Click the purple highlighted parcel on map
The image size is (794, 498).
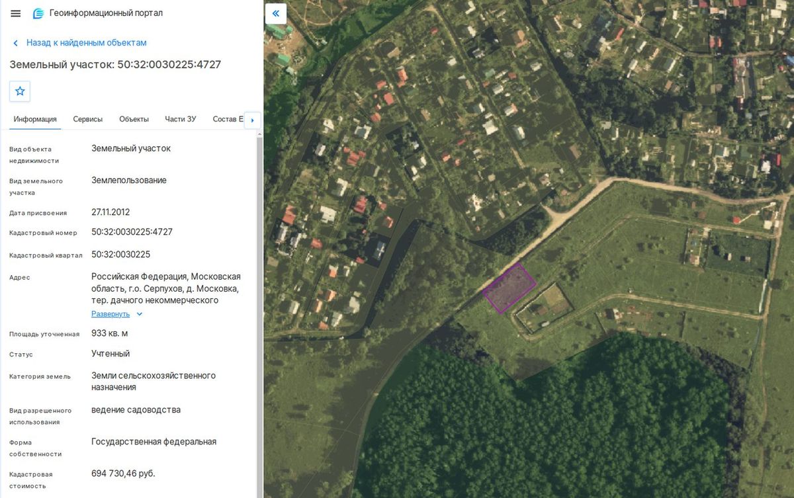click(x=509, y=288)
